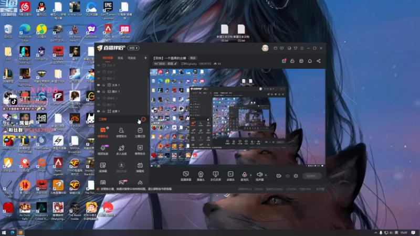The height and width of the screenshot is (236, 420).
Task: Open the gift box icon with the red dot
Action: point(283,61)
